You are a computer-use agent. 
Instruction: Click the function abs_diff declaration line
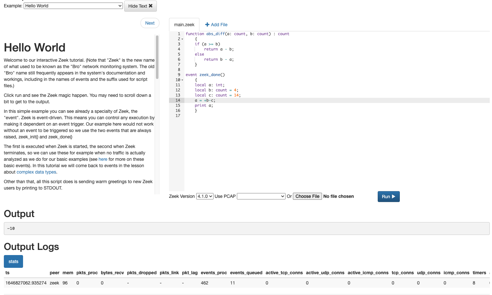(x=237, y=34)
